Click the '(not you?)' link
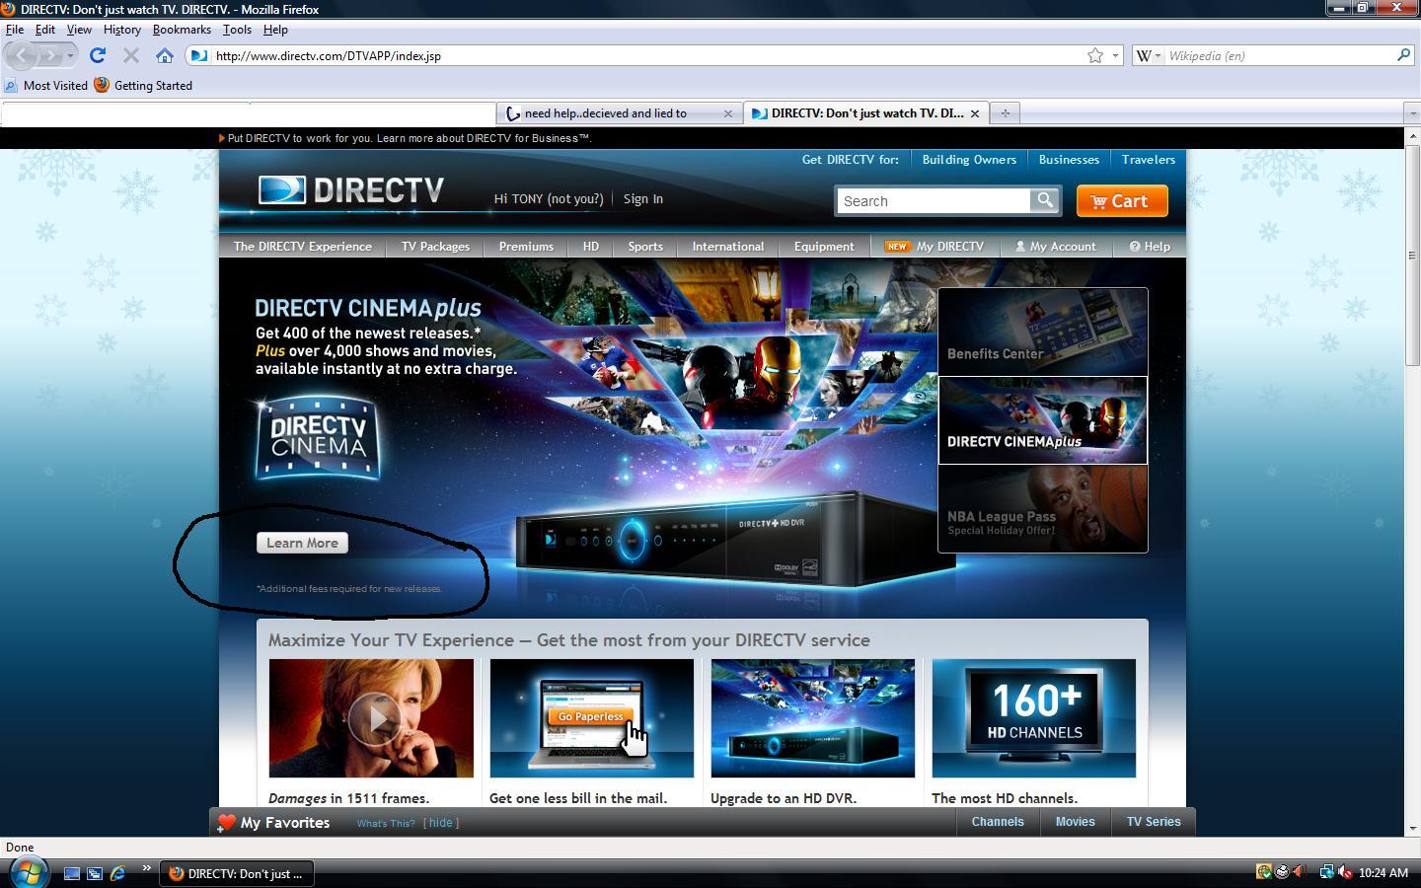 pyautogui.click(x=575, y=199)
